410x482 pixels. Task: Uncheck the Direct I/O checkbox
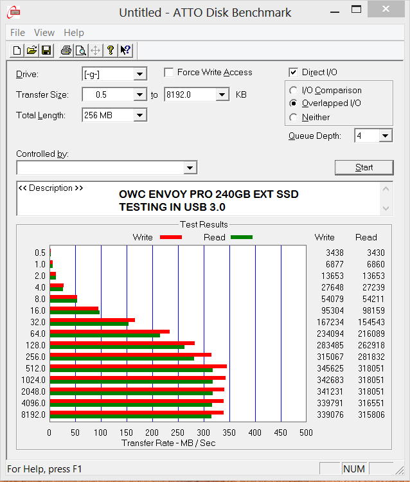click(x=294, y=73)
